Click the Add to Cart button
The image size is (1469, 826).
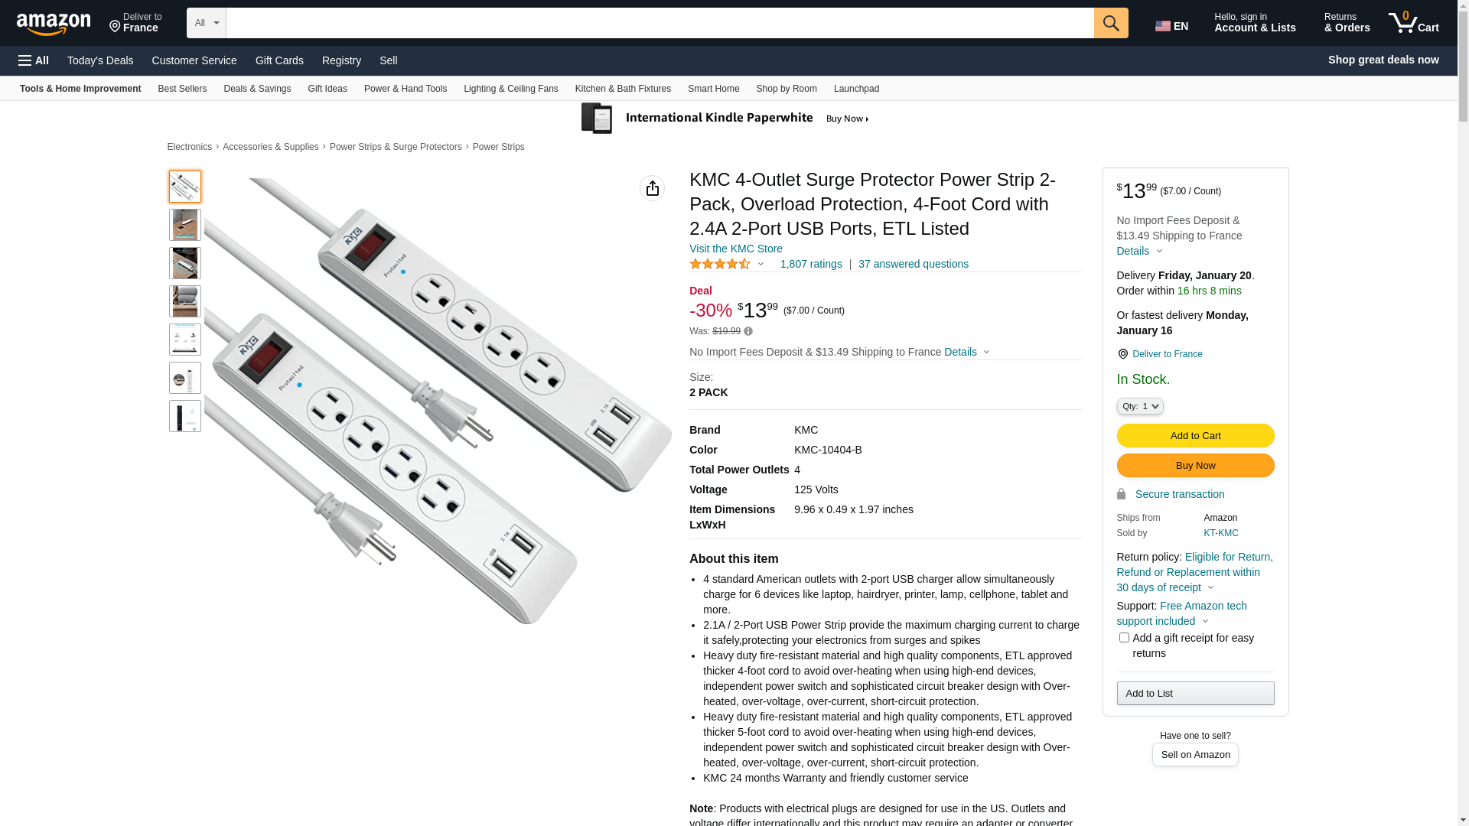pos(1195,436)
